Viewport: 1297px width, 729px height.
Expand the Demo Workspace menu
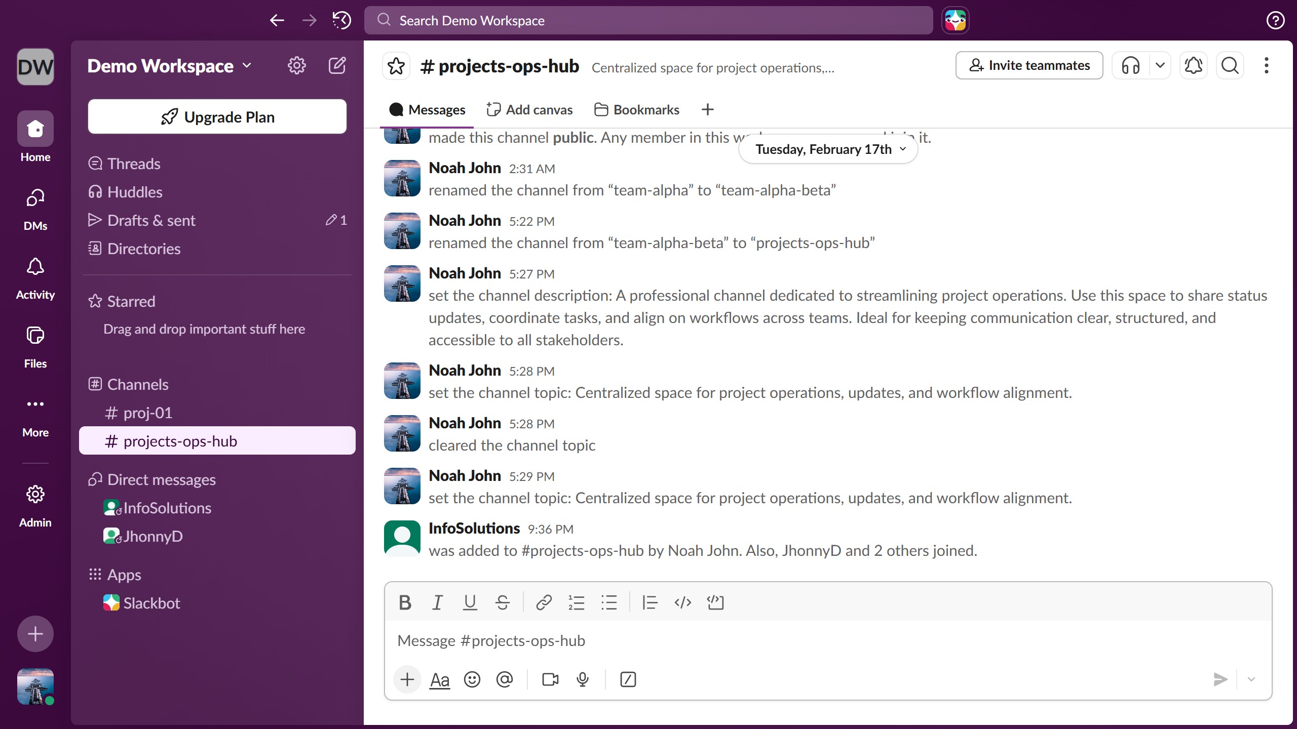coord(168,65)
